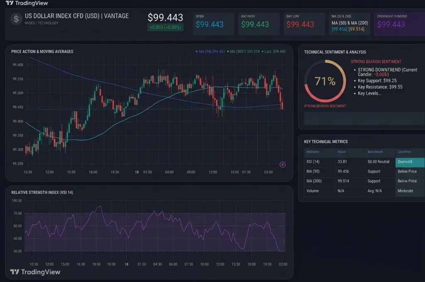Open the TradingView logo link below the RSI chart
425x282 pixels.
pos(35,272)
